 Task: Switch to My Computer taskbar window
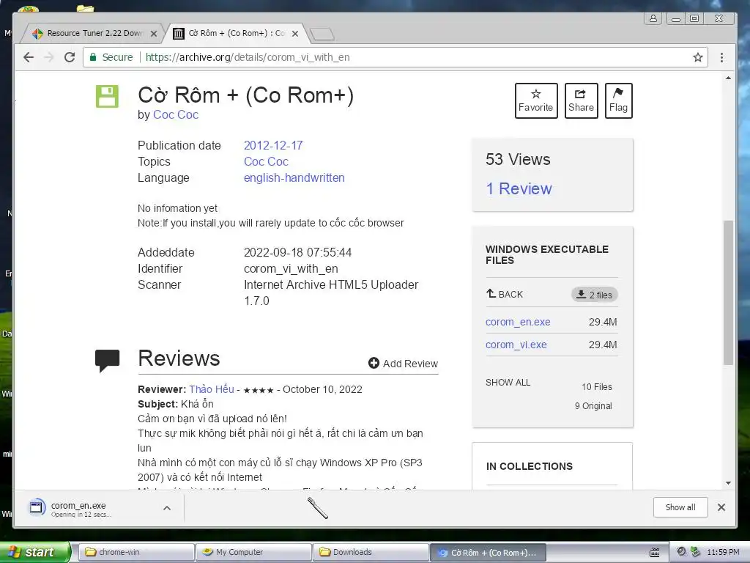(253, 553)
